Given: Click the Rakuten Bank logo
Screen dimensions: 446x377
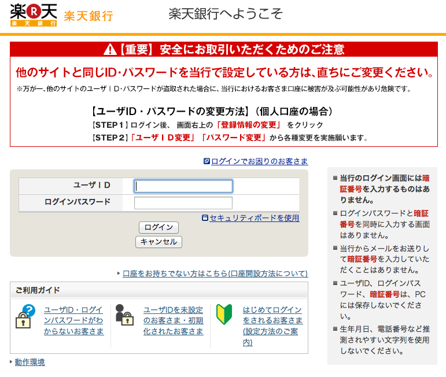Looking at the screenshot, I should (x=34, y=15).
